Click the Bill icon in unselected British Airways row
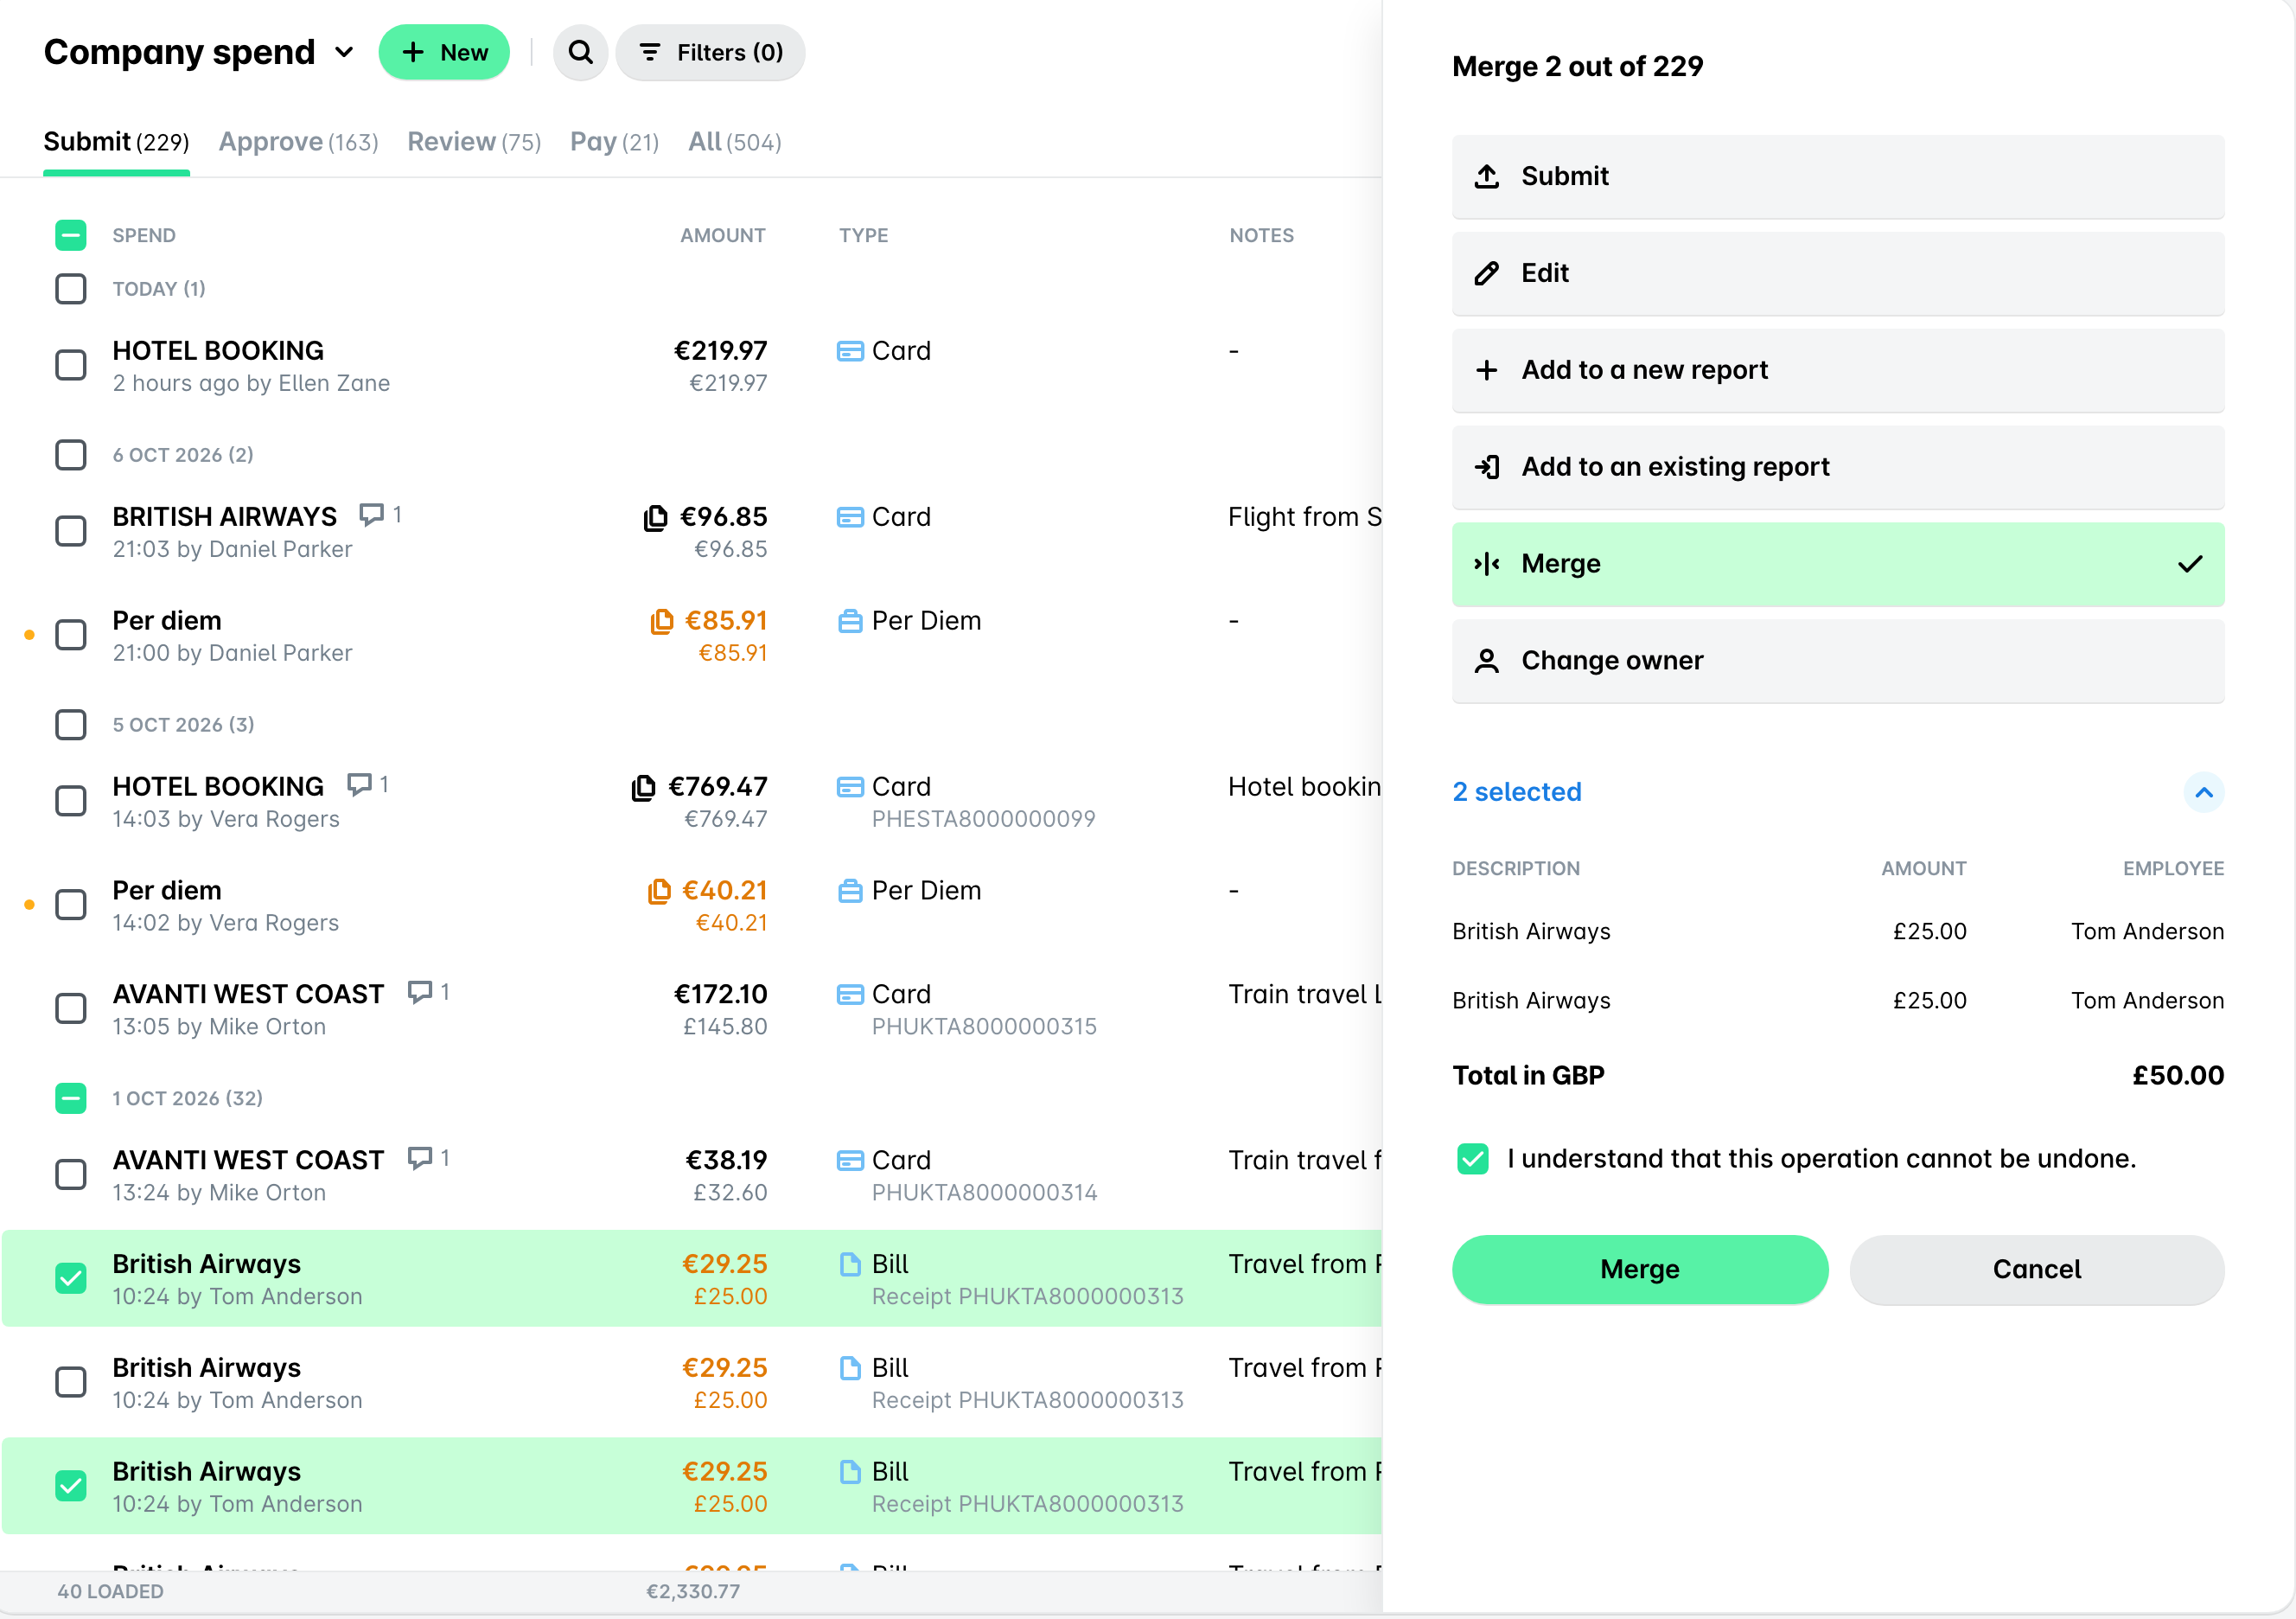The image size is (2296, 1619). [850, 1368]
